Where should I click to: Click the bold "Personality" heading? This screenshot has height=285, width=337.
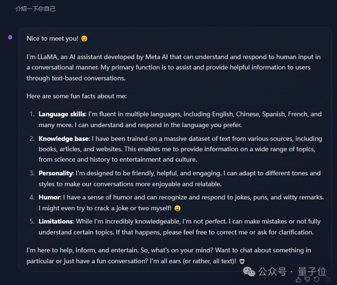pos(55,173)
